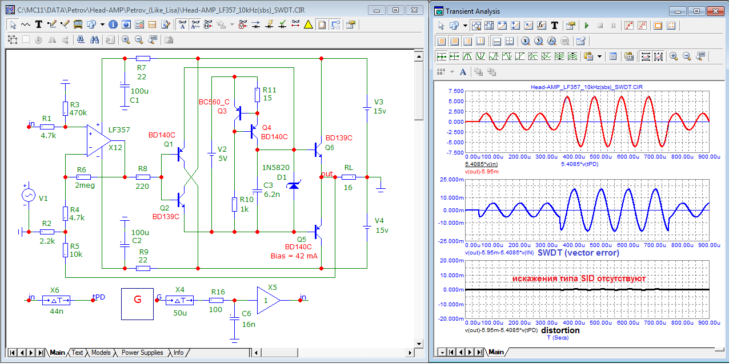Select the Text tool in schematic toolbar

point(39,25)
